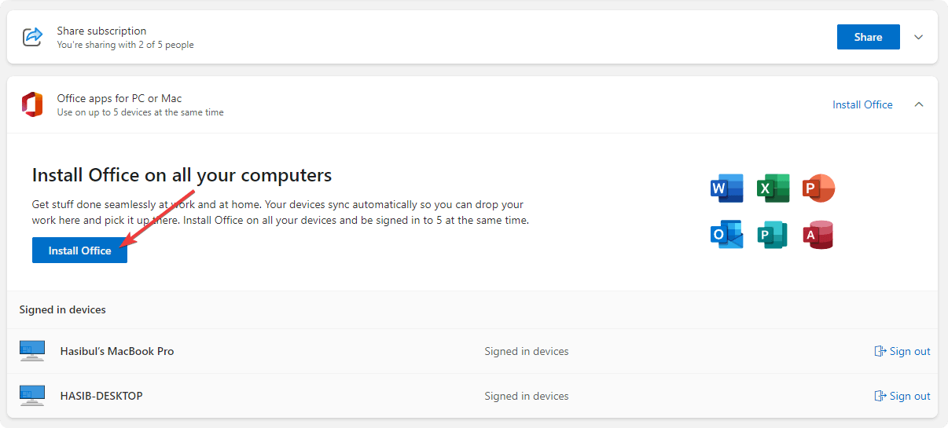Image resolution: width=948 pixels, height=428 pixels.
Task: Sign out HASIB-DESKTOP device
Action: [902, 396]
